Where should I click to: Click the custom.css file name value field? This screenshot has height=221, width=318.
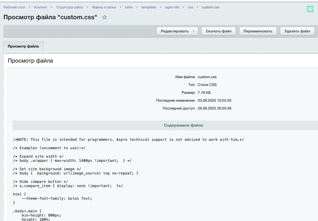point(207,77)
